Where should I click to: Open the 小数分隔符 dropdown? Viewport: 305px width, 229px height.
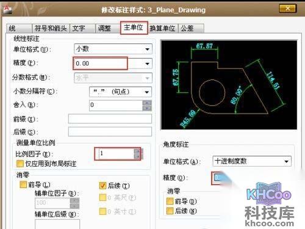pyautogui.click(x=120, y=92)
